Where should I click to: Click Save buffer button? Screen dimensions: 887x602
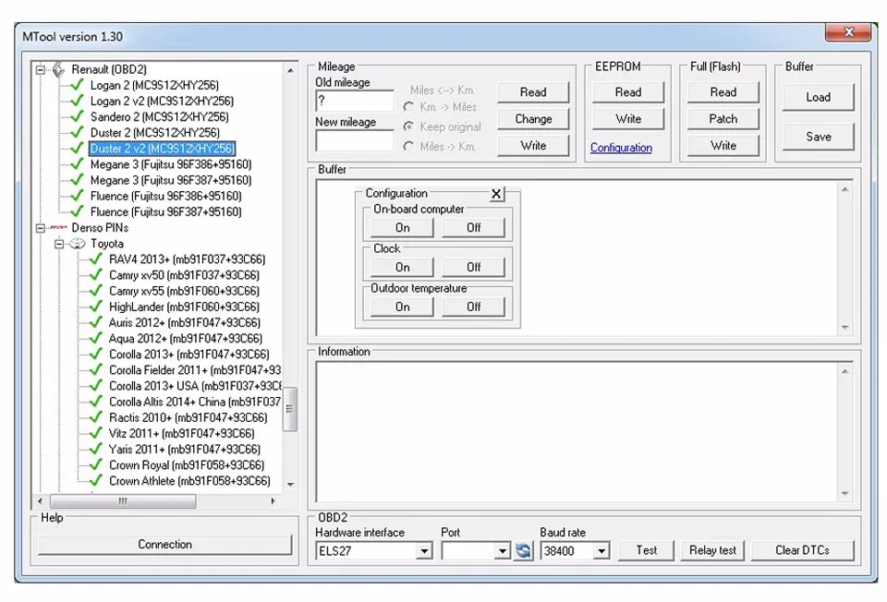[818, 137]
